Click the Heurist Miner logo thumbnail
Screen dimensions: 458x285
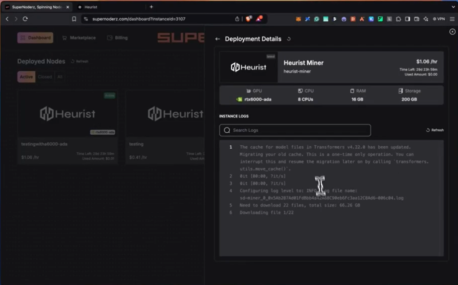(x=248, y=67)
